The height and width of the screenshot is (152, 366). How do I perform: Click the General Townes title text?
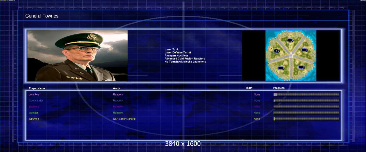(42, 16)
